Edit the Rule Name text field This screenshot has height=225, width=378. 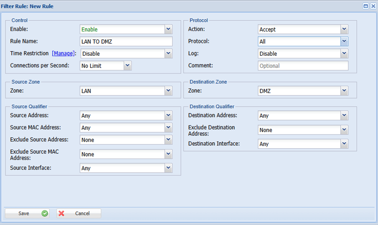(x=126, y=41)
